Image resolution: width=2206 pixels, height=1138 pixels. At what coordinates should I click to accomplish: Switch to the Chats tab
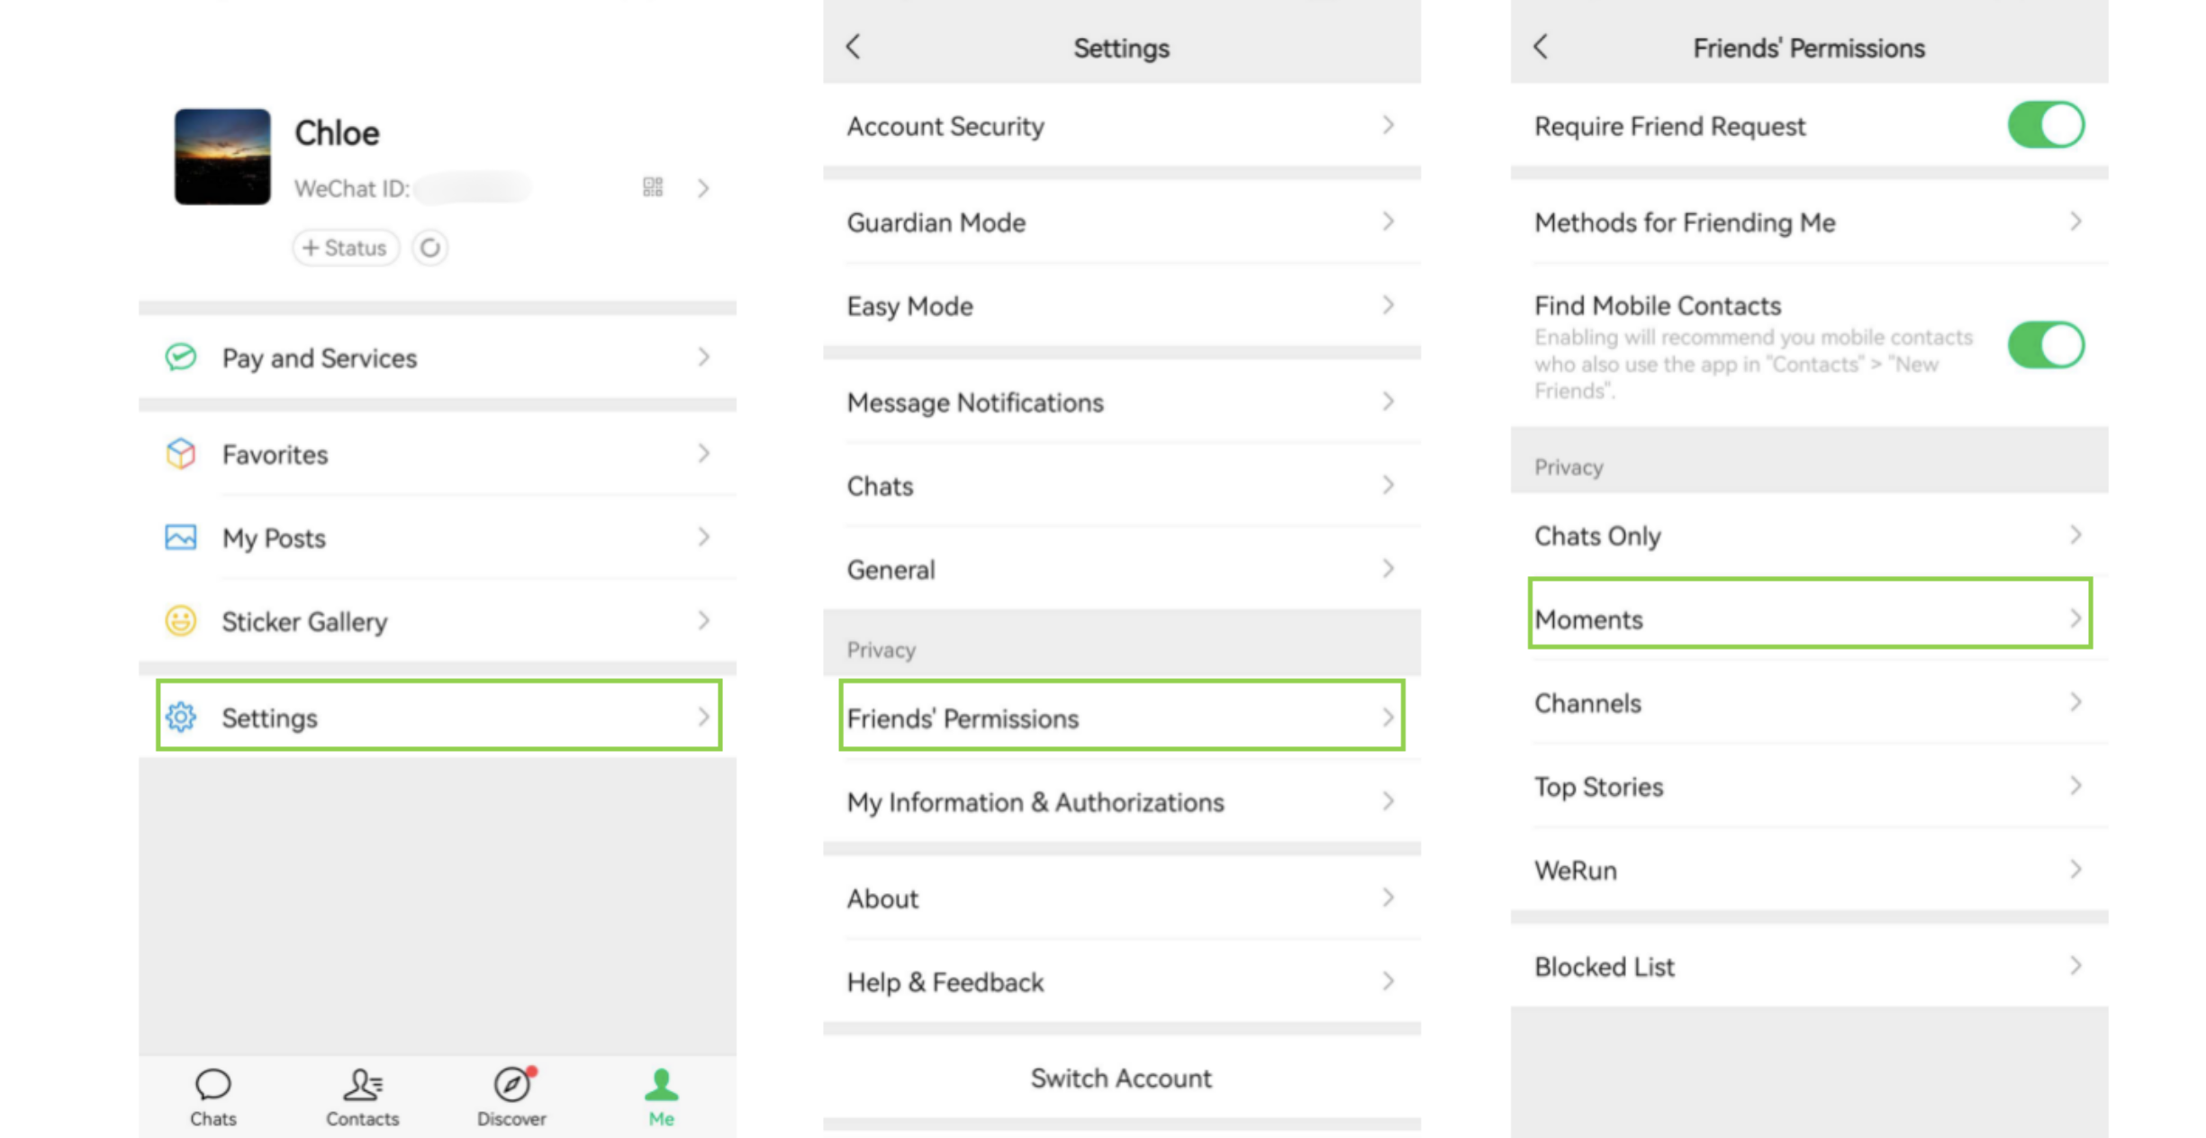pos(213,1086)
